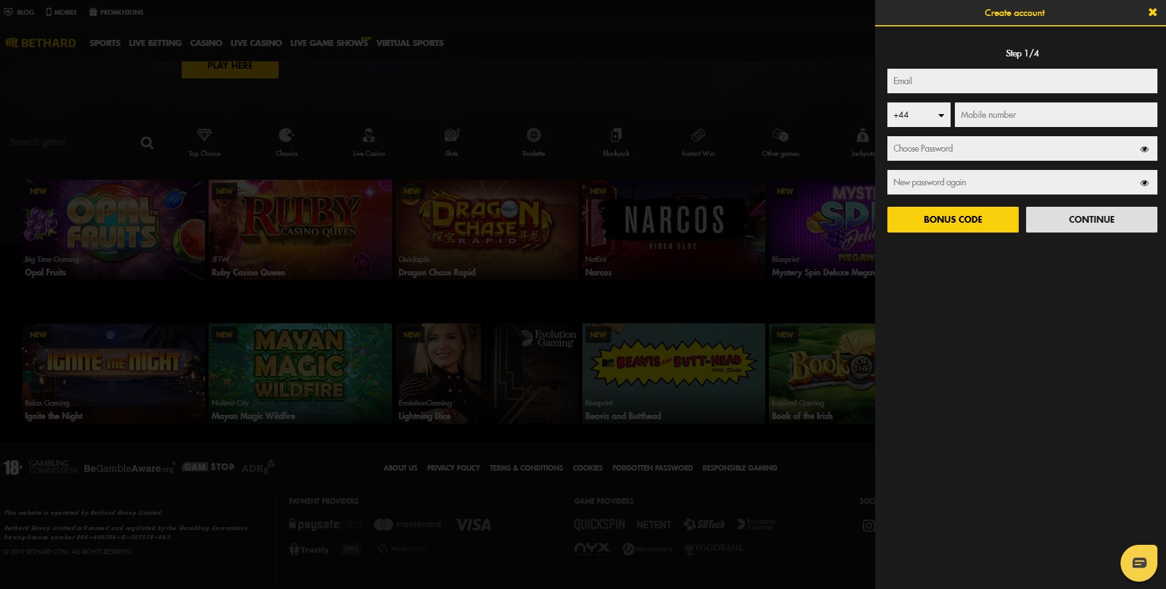Open the Cookies footer link
The height and width of the screenshot is (589, 1166).
click(587, 468)
